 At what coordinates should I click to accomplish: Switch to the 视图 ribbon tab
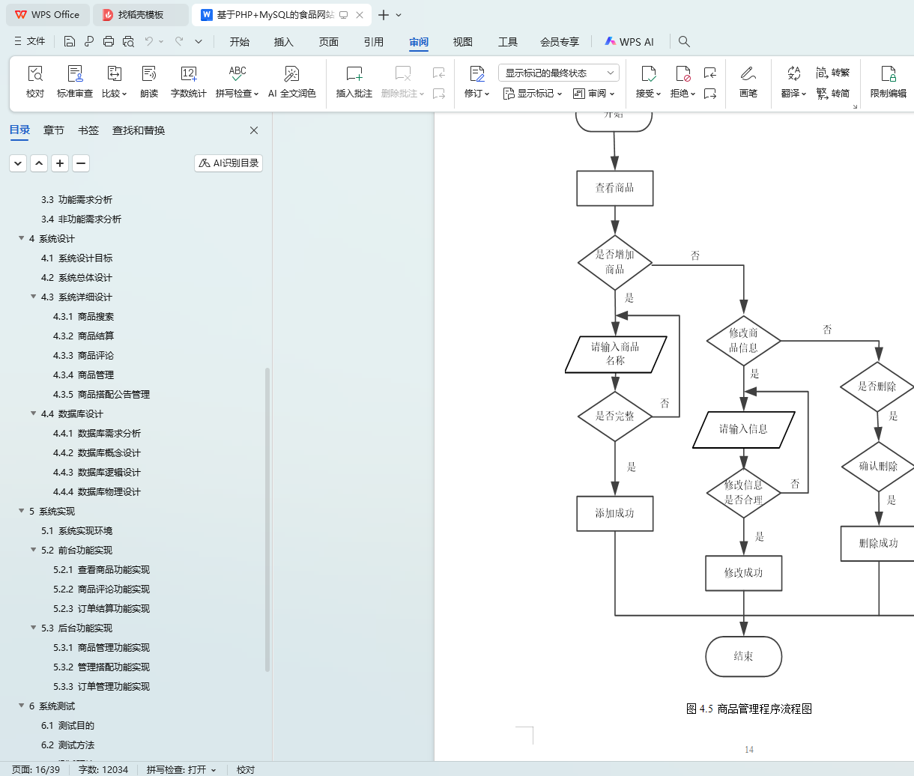(x=462, y=42)
